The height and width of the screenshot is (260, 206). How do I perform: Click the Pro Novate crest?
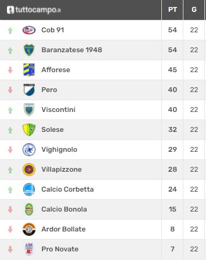(29, 249)
